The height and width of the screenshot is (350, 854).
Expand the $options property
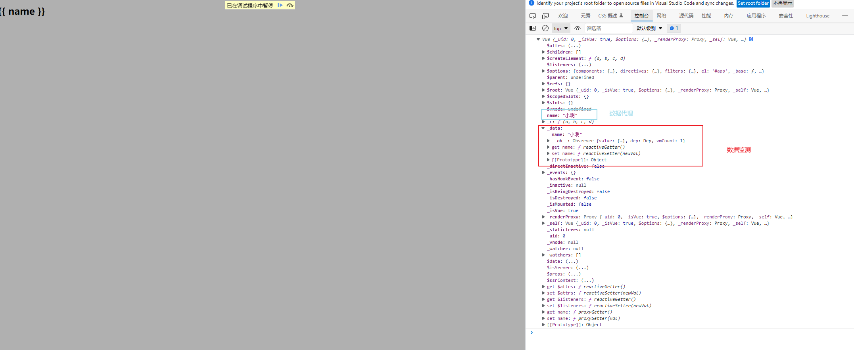click(x=543, y=71)
